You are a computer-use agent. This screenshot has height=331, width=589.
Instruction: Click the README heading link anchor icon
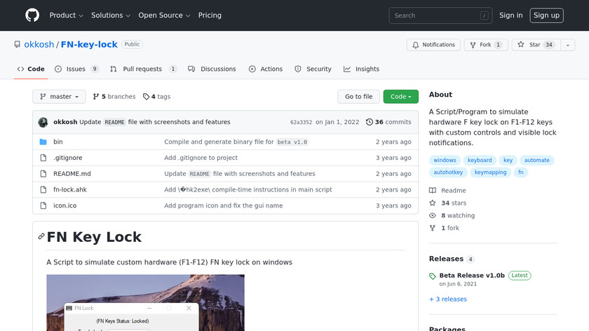pos(41,237)
